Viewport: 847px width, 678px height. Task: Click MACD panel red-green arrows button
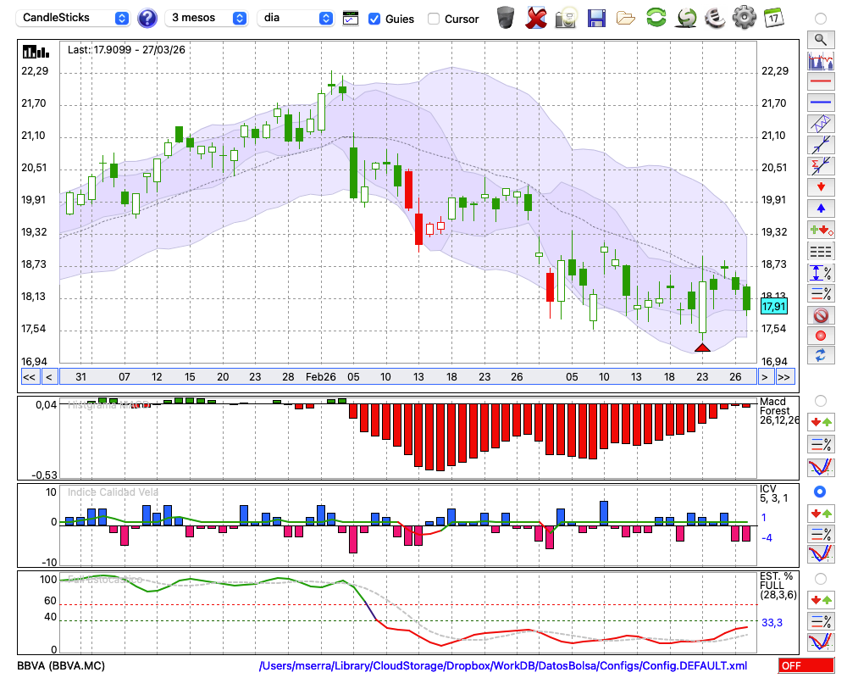pyautogui.click(x=821, y=422)
